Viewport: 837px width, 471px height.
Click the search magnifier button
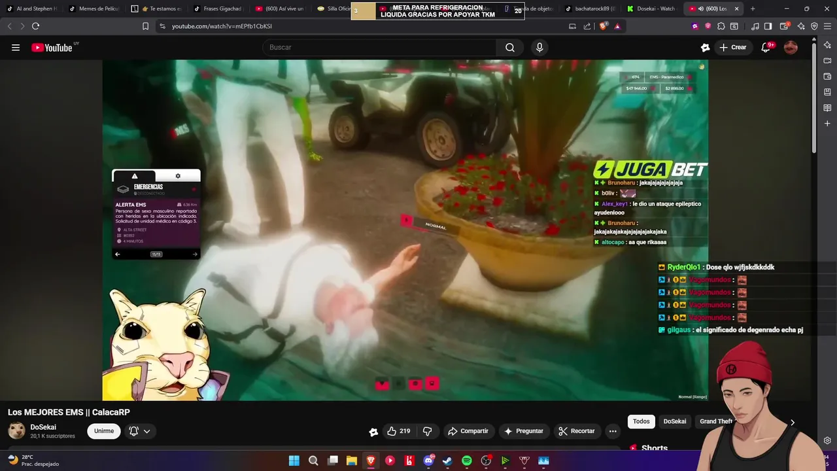point(510,47)
